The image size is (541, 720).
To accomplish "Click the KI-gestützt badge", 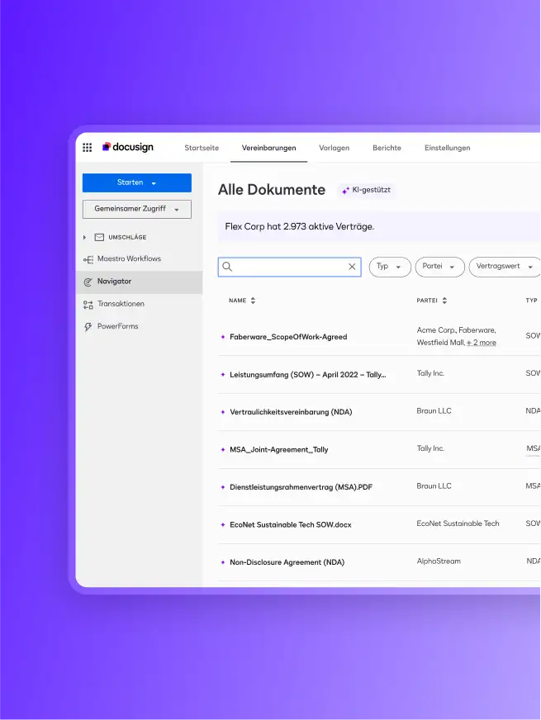I will pyautogui.click(x=367, y=190).
